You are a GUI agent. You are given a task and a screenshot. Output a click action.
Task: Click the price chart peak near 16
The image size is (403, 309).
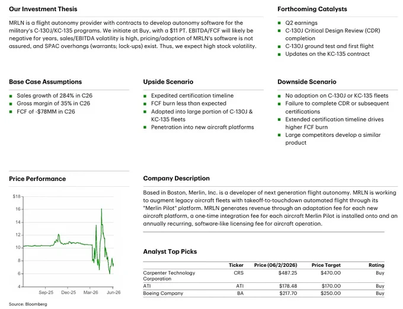tap(101, 209)
